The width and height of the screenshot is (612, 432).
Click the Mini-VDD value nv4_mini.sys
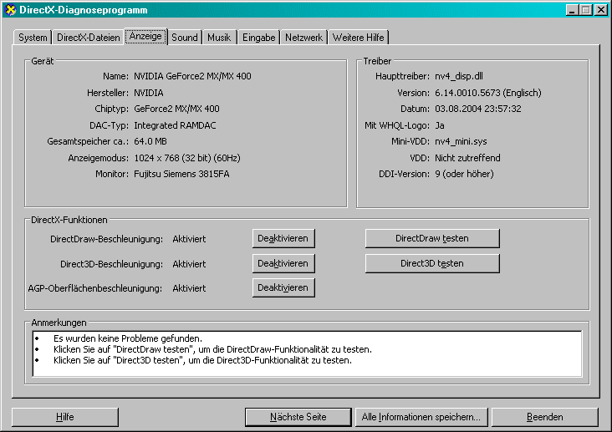click(x=461, y=142)
